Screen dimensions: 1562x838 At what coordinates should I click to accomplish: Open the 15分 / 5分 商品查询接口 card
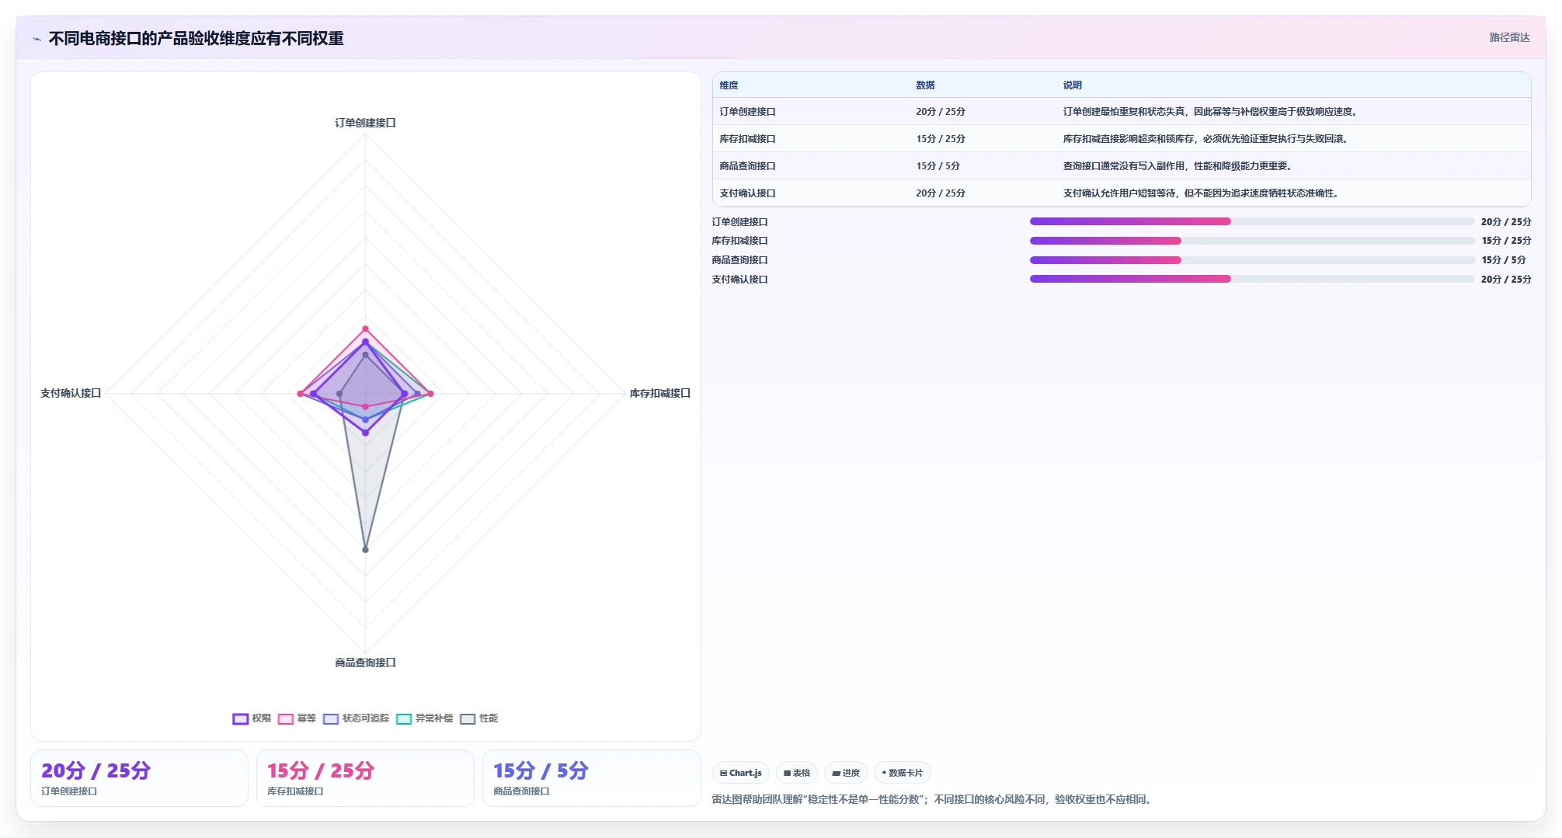[x=591, y=778]
